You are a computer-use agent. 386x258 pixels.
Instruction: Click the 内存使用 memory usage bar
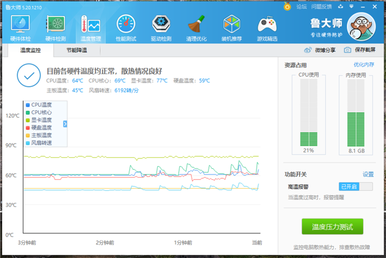tap(356, 113)
